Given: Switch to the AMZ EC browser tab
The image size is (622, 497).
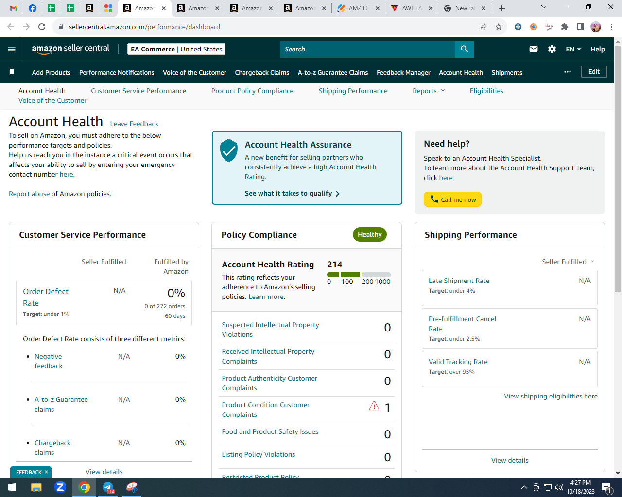Looking at the screenshot, I should point(359,8).
